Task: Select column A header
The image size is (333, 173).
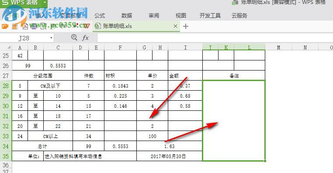Action: [20, 47]
